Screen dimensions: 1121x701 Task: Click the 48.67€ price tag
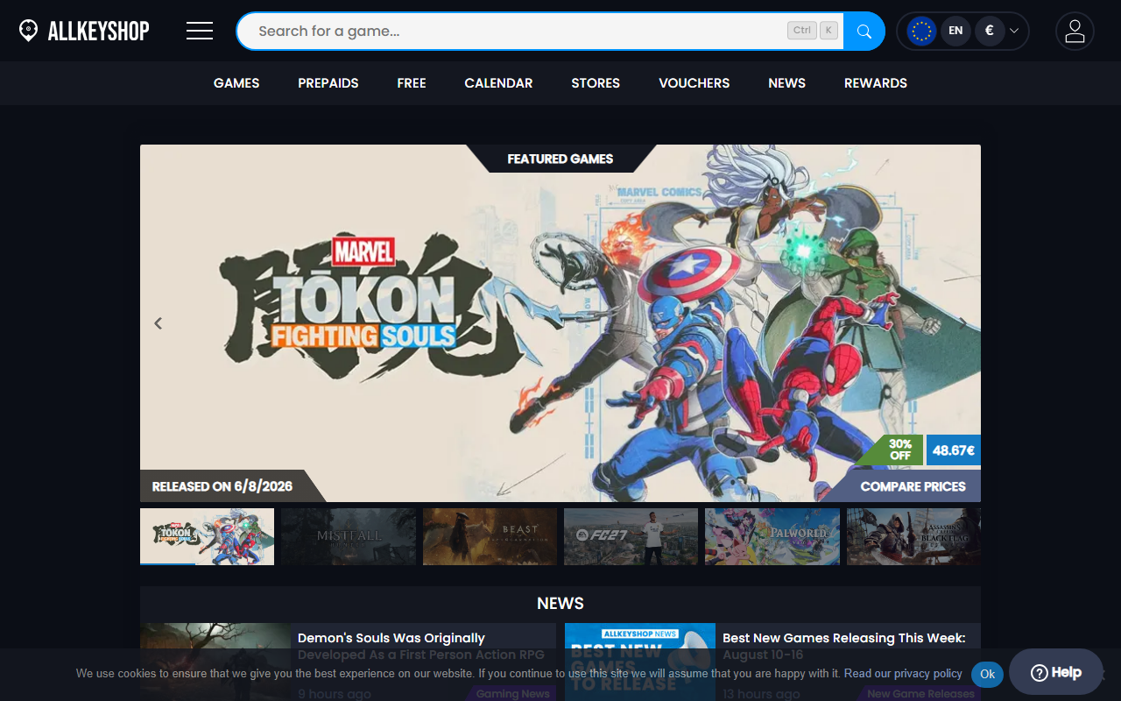(x=954, y=450)
